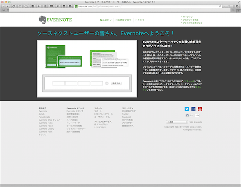The width and height of the screenshot is (241, 187).
Task: Click the Reading List glasses icon
Action: point(3,10)
